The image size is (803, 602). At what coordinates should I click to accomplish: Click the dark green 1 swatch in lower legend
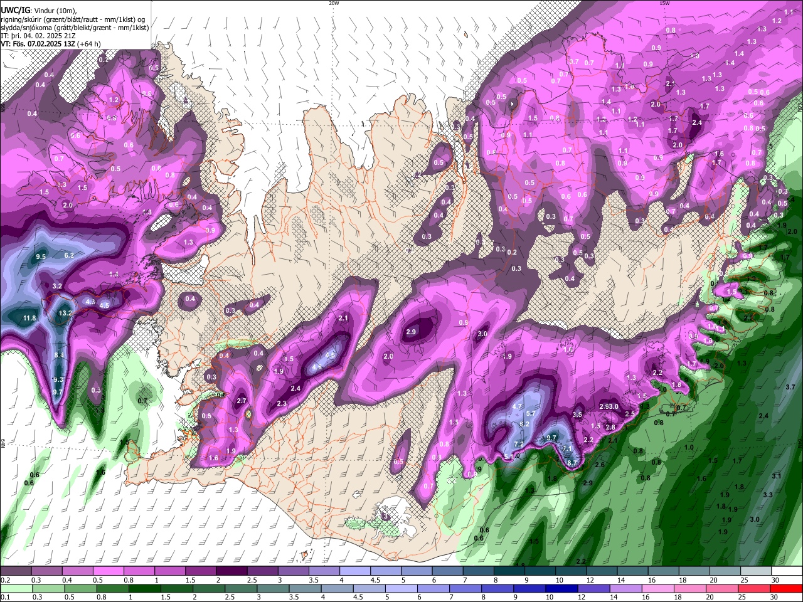(x=144, y=588)
